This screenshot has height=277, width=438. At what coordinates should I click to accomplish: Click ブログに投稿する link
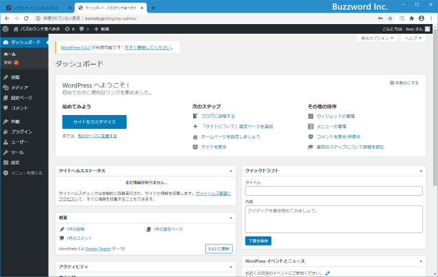pyautogui.click(x=218, y=116)
